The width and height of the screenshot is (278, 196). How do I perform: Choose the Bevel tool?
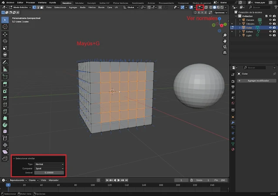[x=5, y=98]
